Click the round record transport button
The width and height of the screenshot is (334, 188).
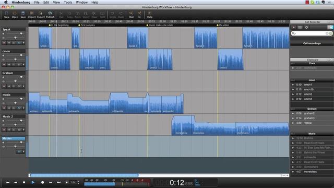(42, 182)
